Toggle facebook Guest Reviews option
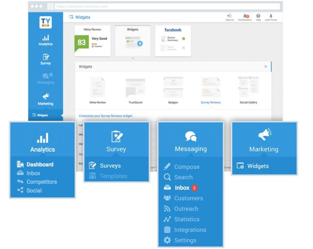313x249 pixels. (x=184, y=48)
